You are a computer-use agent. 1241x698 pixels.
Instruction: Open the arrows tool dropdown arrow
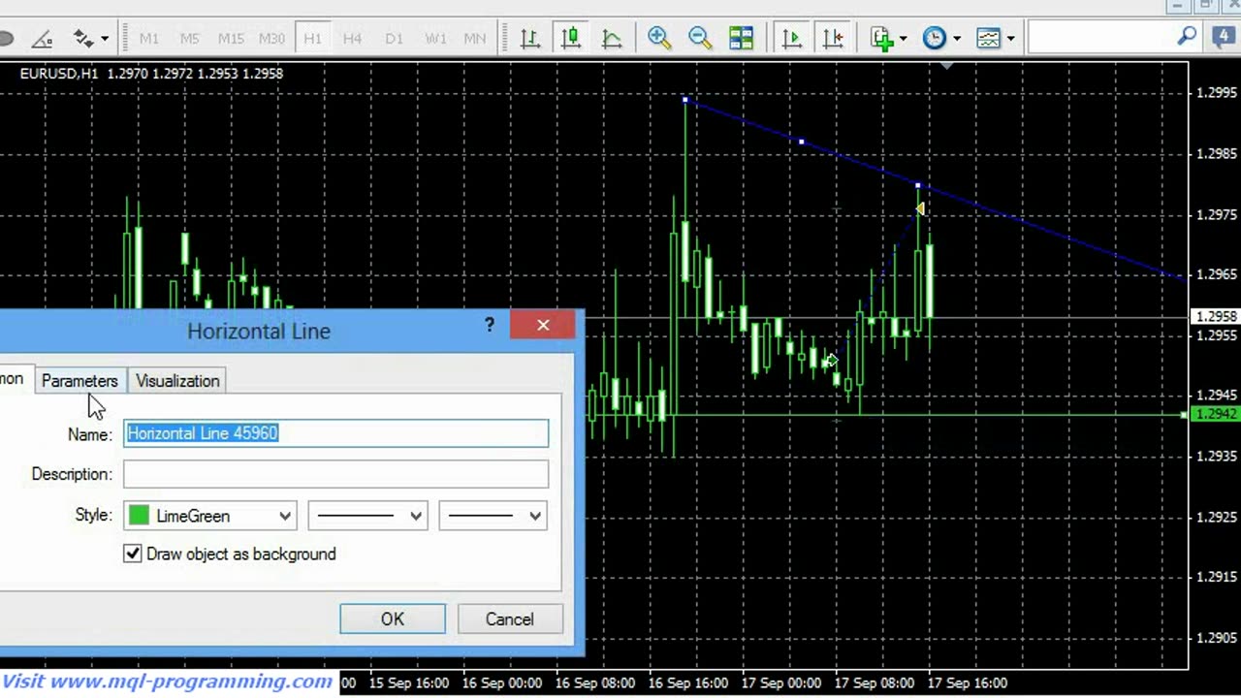point(104,39)
